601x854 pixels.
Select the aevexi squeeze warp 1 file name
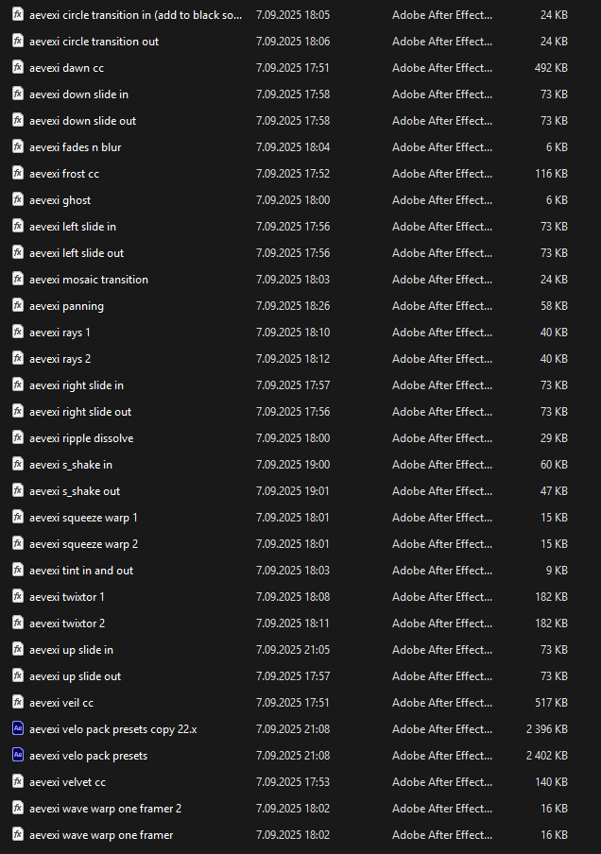point(83,518)
